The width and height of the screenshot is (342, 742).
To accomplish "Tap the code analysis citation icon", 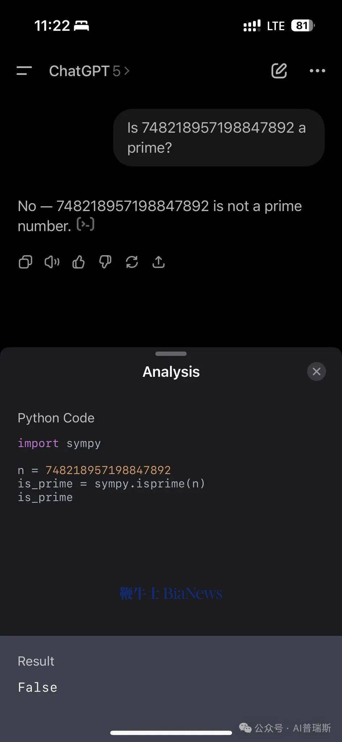I will coord(86,224).
